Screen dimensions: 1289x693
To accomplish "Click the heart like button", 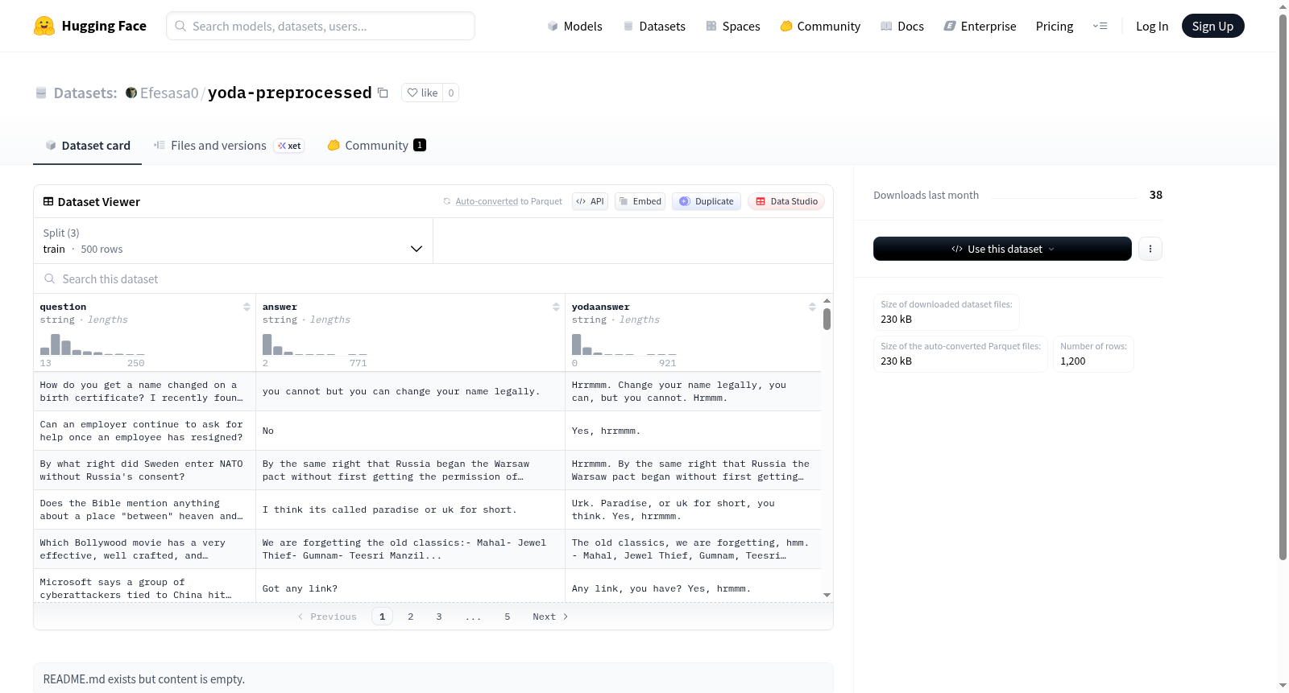I will 422,93.
